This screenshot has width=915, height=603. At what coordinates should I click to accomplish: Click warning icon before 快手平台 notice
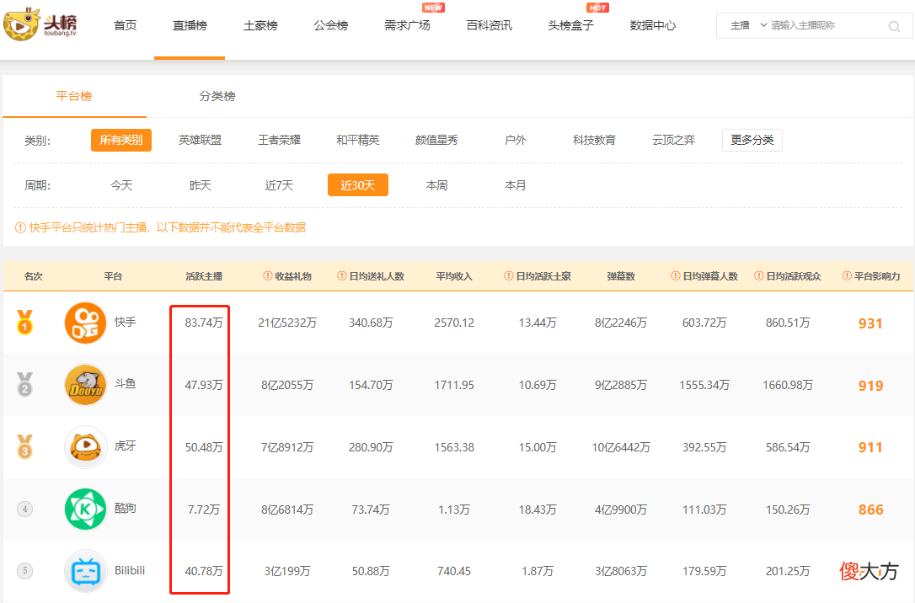coord(20,227)
